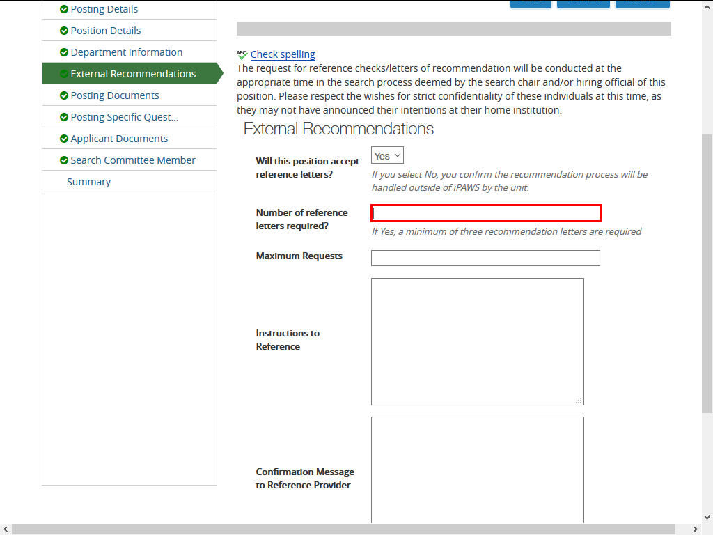Click green checkmark beside Position Details
This screenshot has height=535, width=713.
(x=64, y=31)
